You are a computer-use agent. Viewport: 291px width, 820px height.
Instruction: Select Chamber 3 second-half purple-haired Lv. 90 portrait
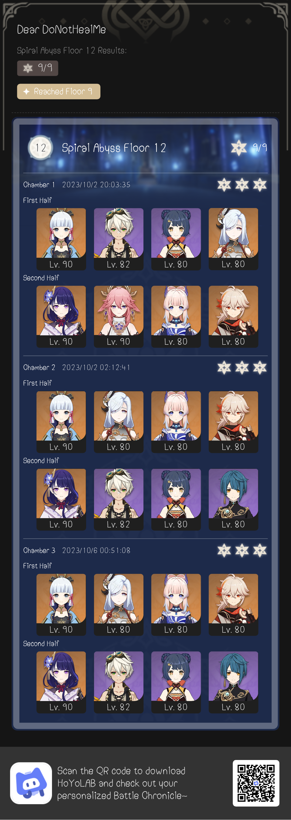61,682
